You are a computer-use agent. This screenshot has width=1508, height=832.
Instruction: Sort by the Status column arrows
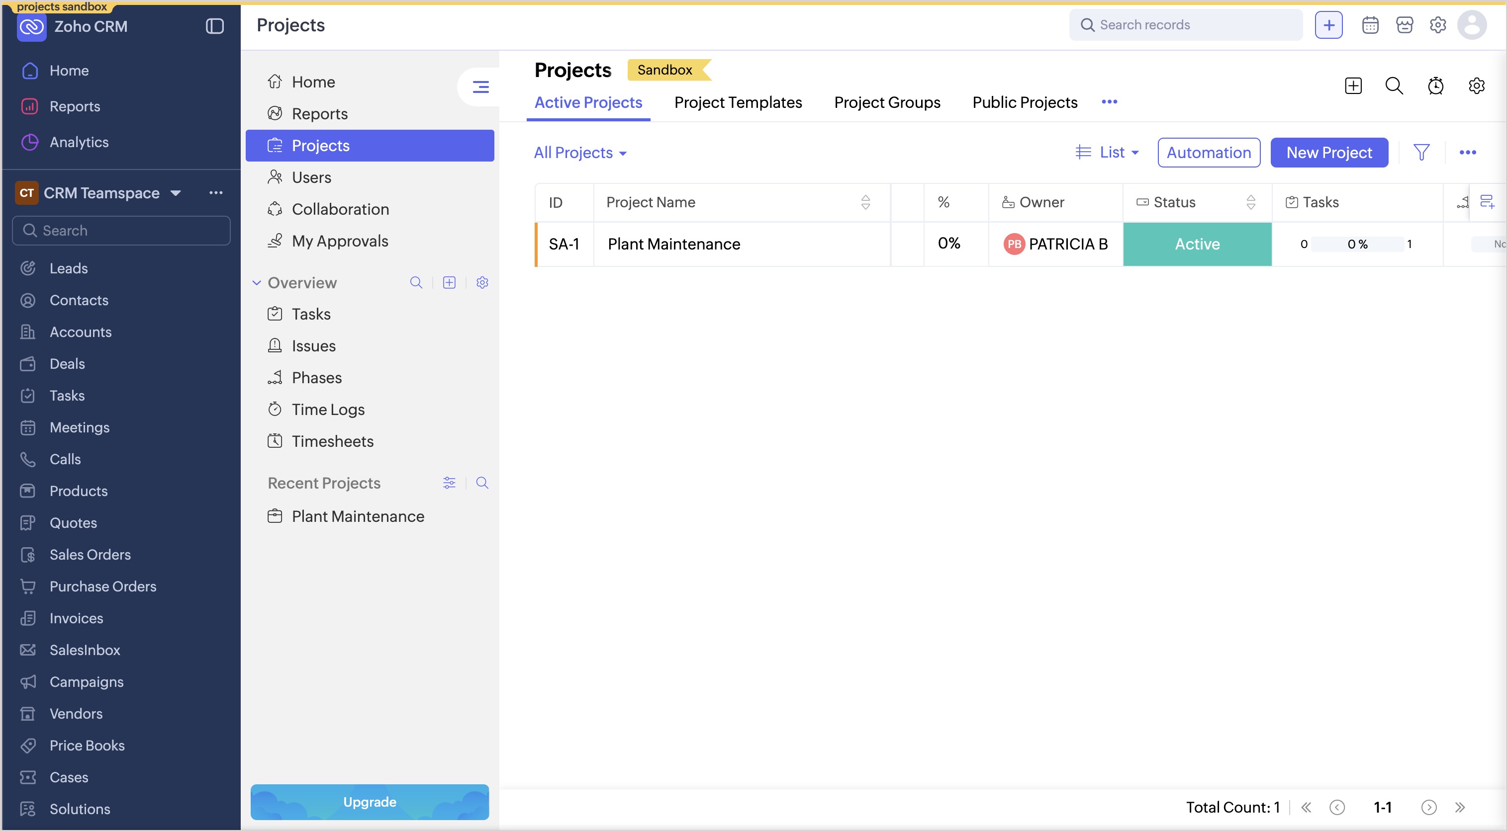click(1251, 202)
